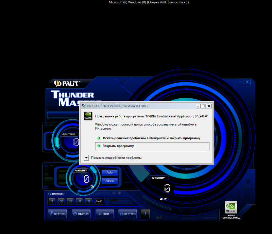Screen dimensions: 272x234
Task: Open the SETTING panel in ThunderMaster
Action: 57,214
